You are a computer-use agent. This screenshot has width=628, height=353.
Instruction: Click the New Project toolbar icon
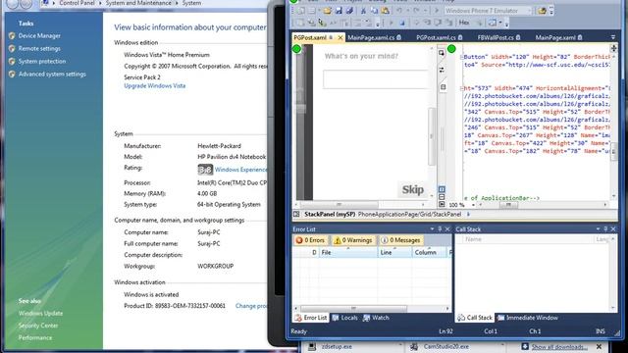301,11
